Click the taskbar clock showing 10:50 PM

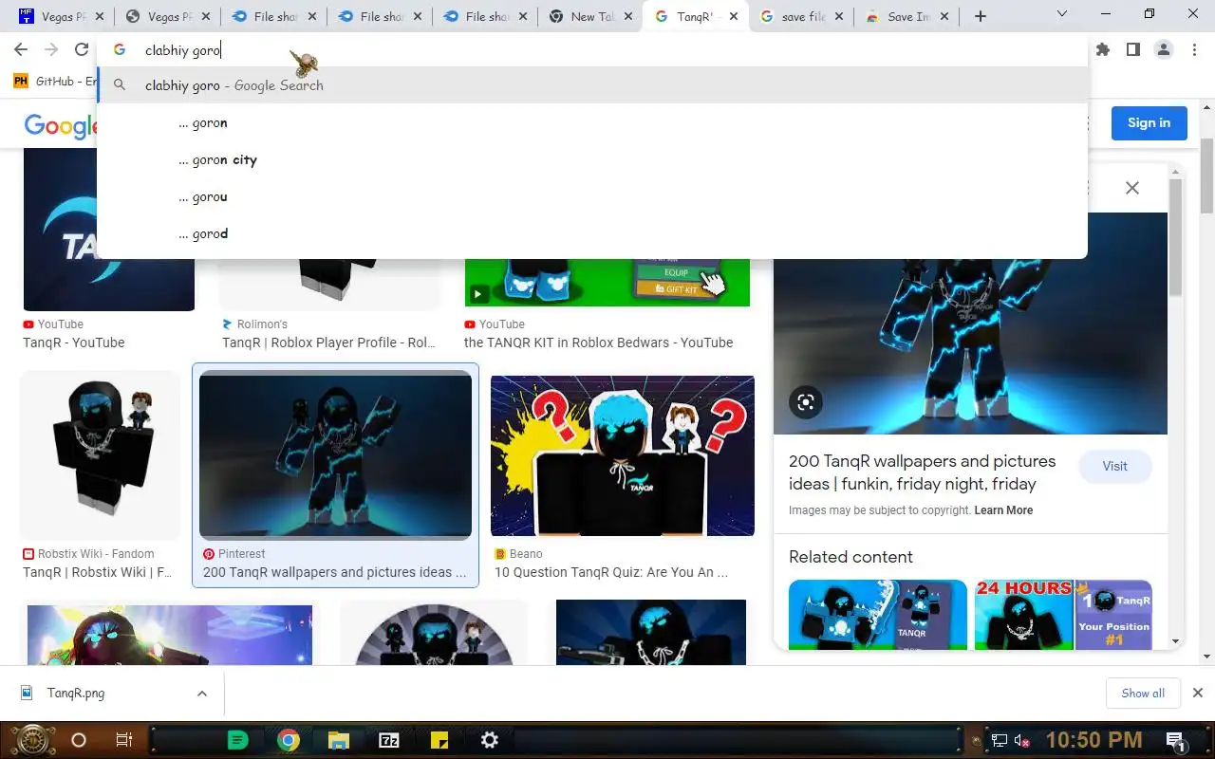pos(1093,740)
